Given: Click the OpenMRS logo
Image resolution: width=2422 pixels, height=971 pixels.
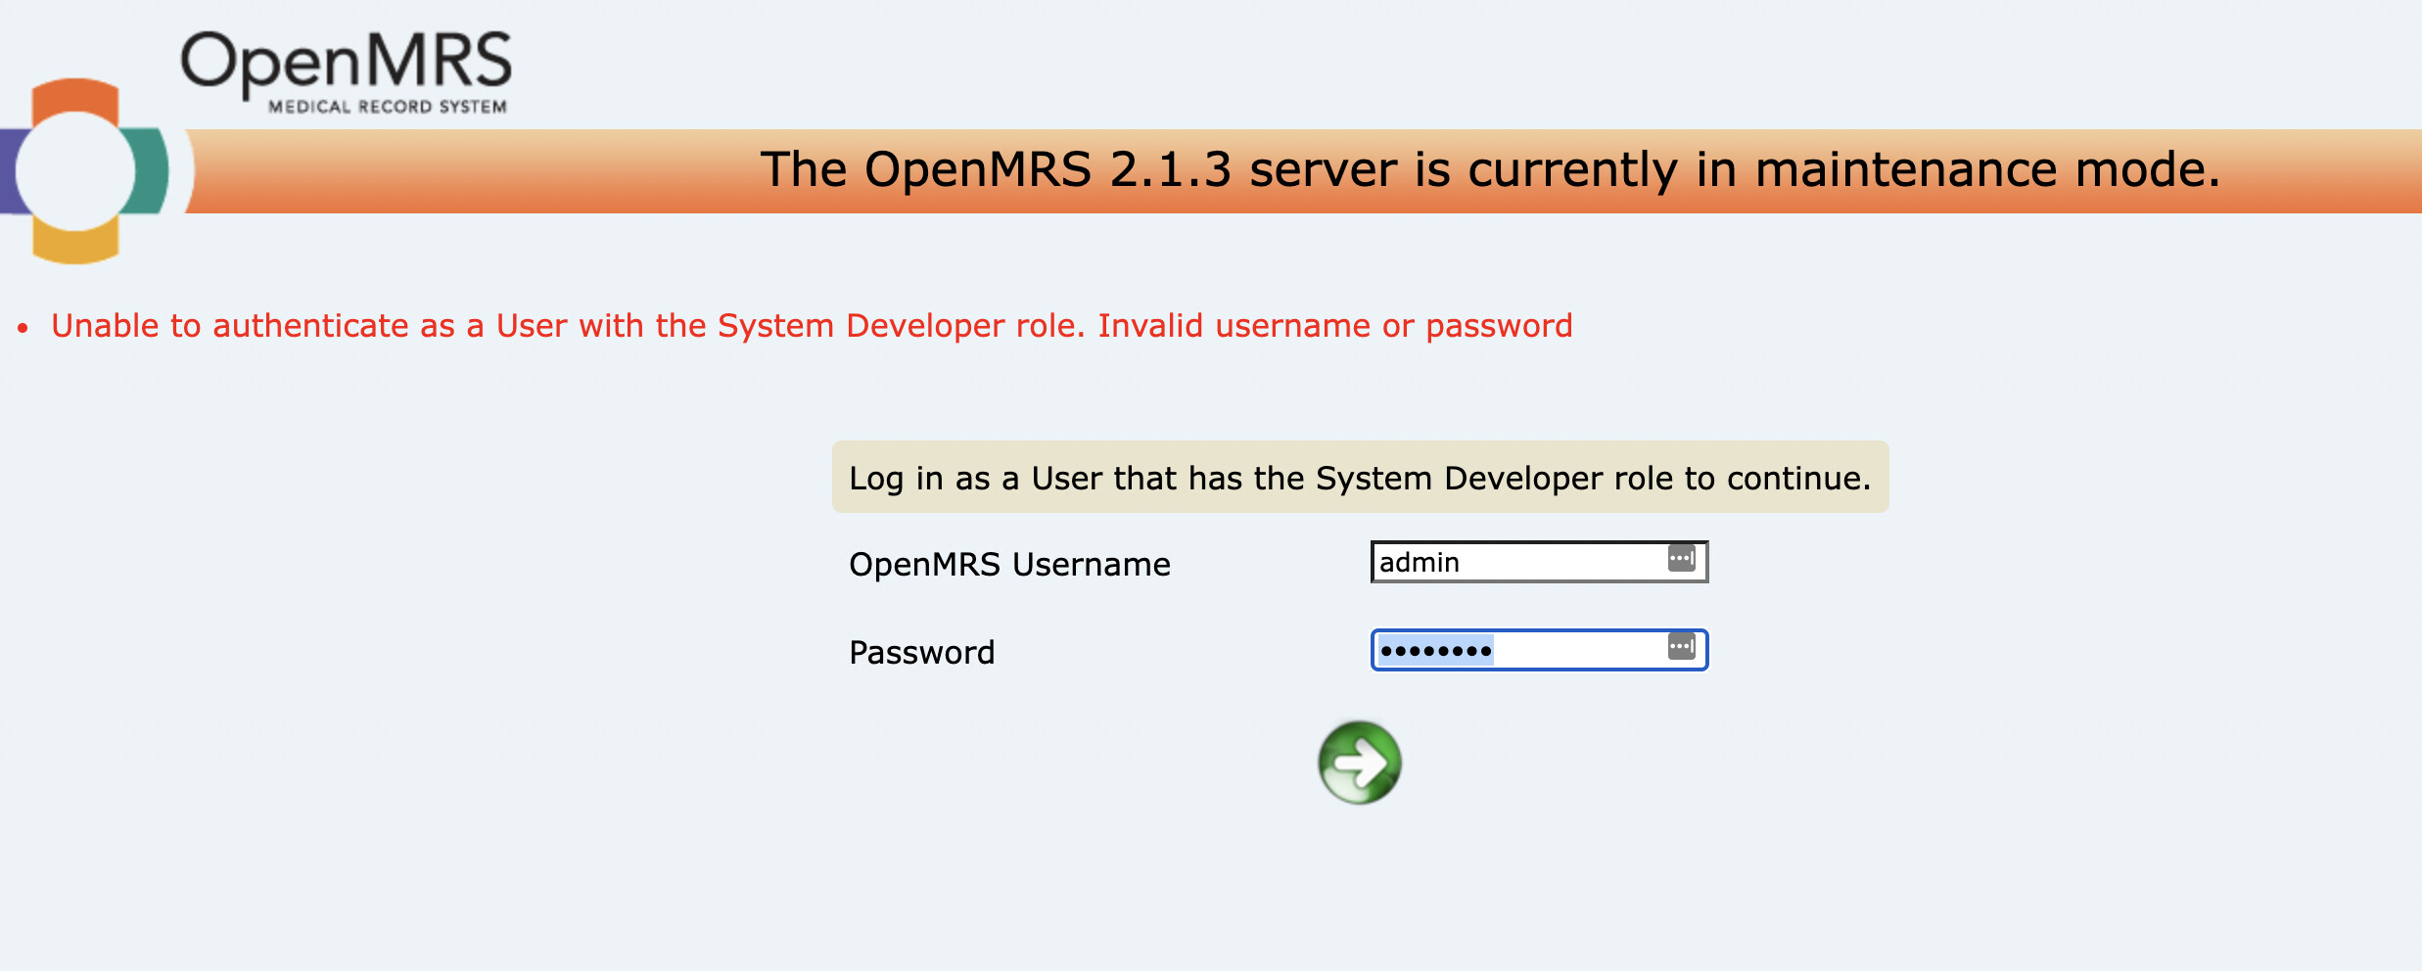Looking at the screenshot, I should point(256,146).
